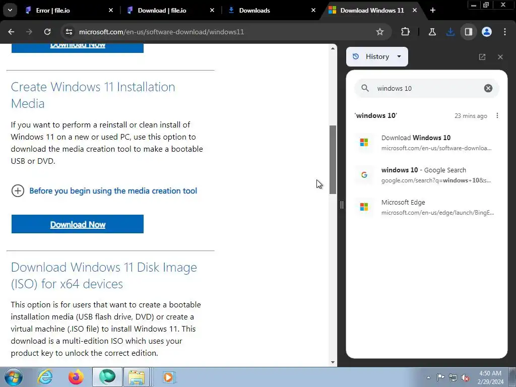This screenshot has width=516, height=387.
Task: Click the Google favicon in history list
Action: (x=364, y=175)
